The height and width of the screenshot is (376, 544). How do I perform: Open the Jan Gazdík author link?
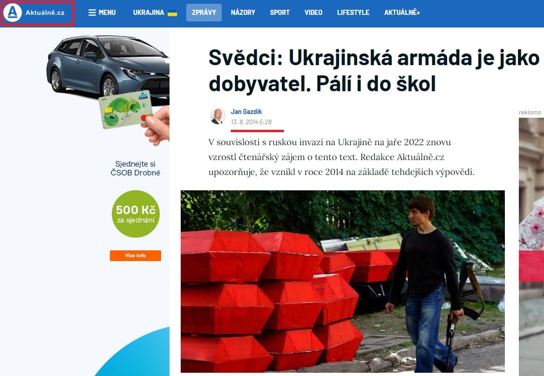pyautogui.click(x=246, y=112)
